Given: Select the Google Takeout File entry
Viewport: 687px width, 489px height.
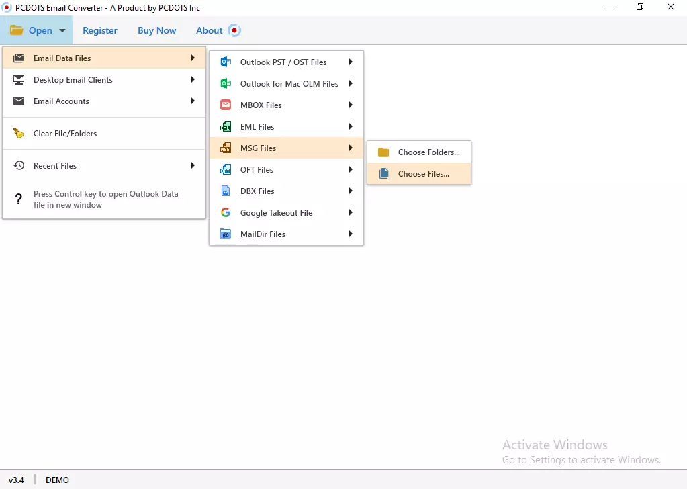Looking at the screenshot, I should tap(287, 212).
